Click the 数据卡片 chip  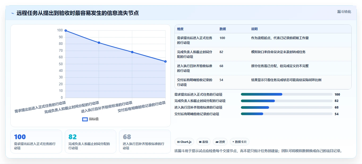coord(239,142)
